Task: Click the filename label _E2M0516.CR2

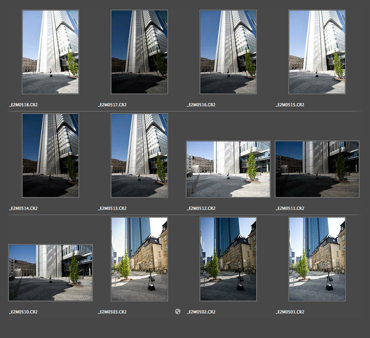Action: click(201, 105)
